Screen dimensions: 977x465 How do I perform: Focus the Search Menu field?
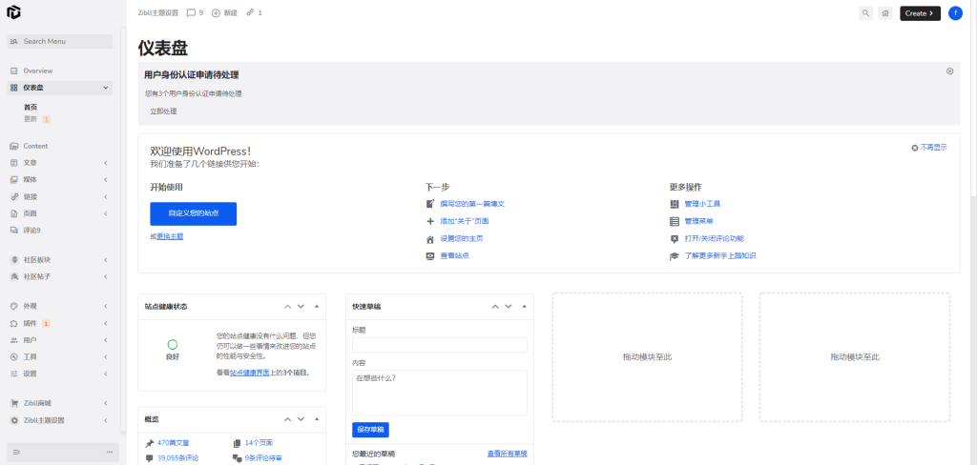pos(60,41)
